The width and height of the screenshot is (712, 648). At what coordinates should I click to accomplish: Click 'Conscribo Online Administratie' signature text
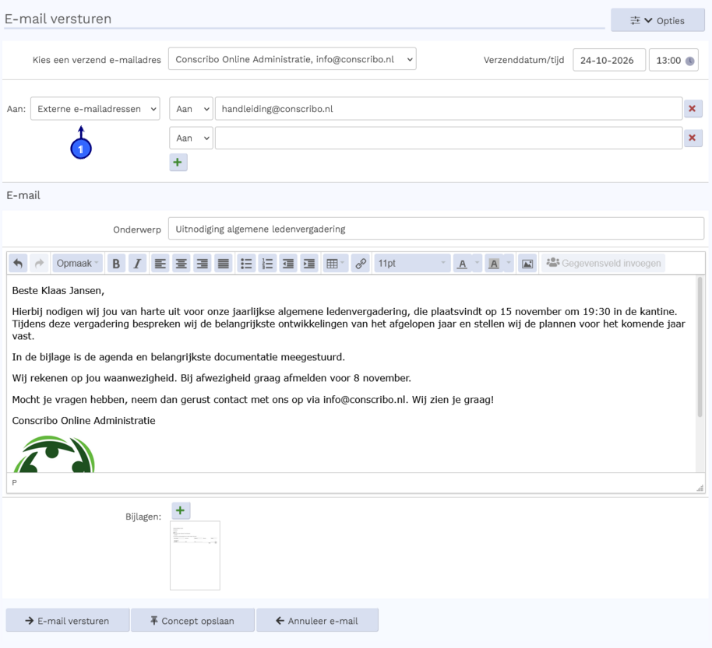(x=83, y=421)
